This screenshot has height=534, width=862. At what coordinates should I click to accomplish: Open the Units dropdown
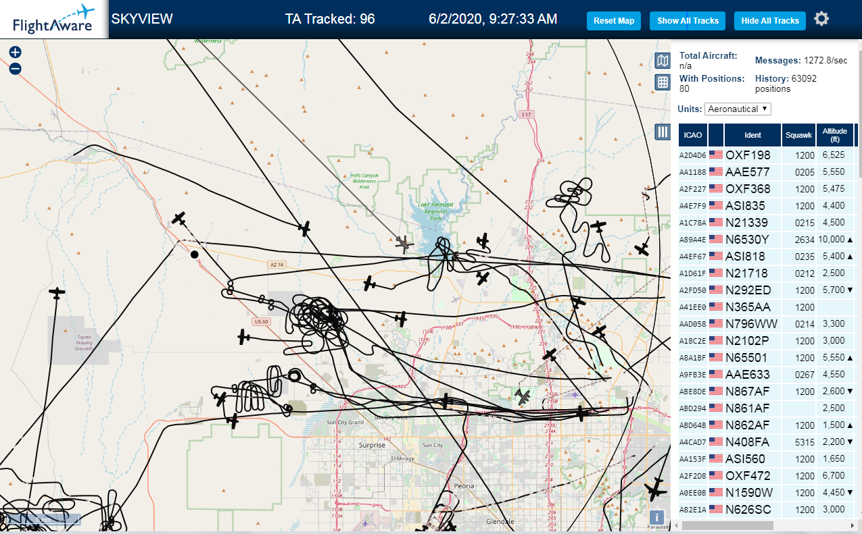point(738,109)
